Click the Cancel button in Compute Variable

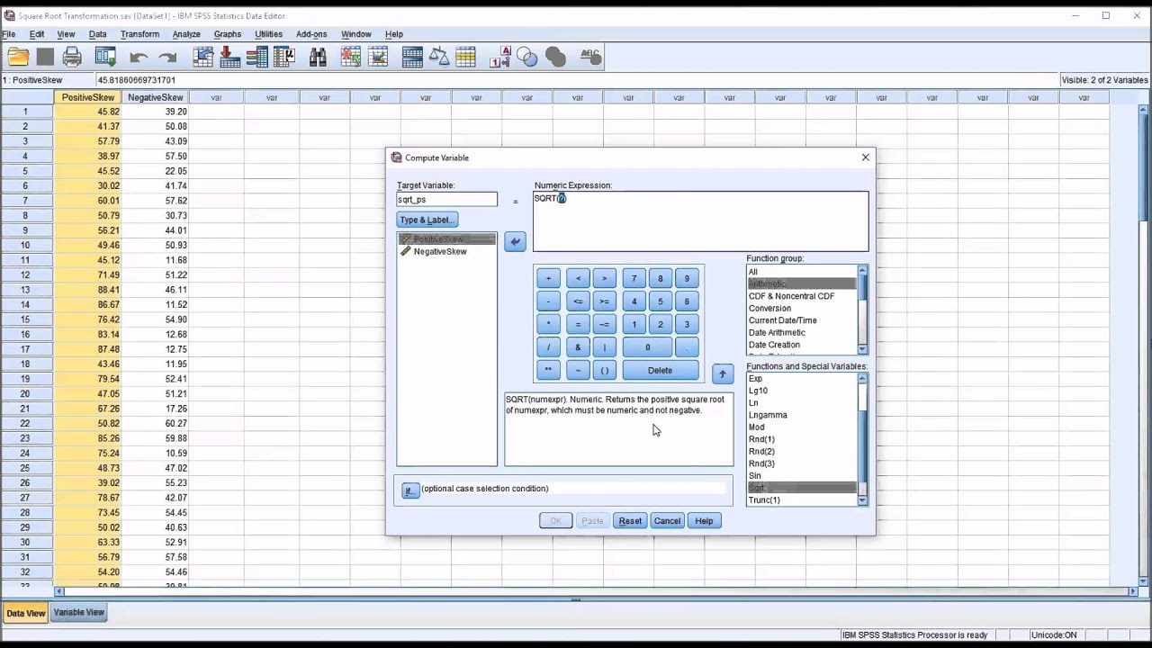pyautogui.click(x=667, y=521)
